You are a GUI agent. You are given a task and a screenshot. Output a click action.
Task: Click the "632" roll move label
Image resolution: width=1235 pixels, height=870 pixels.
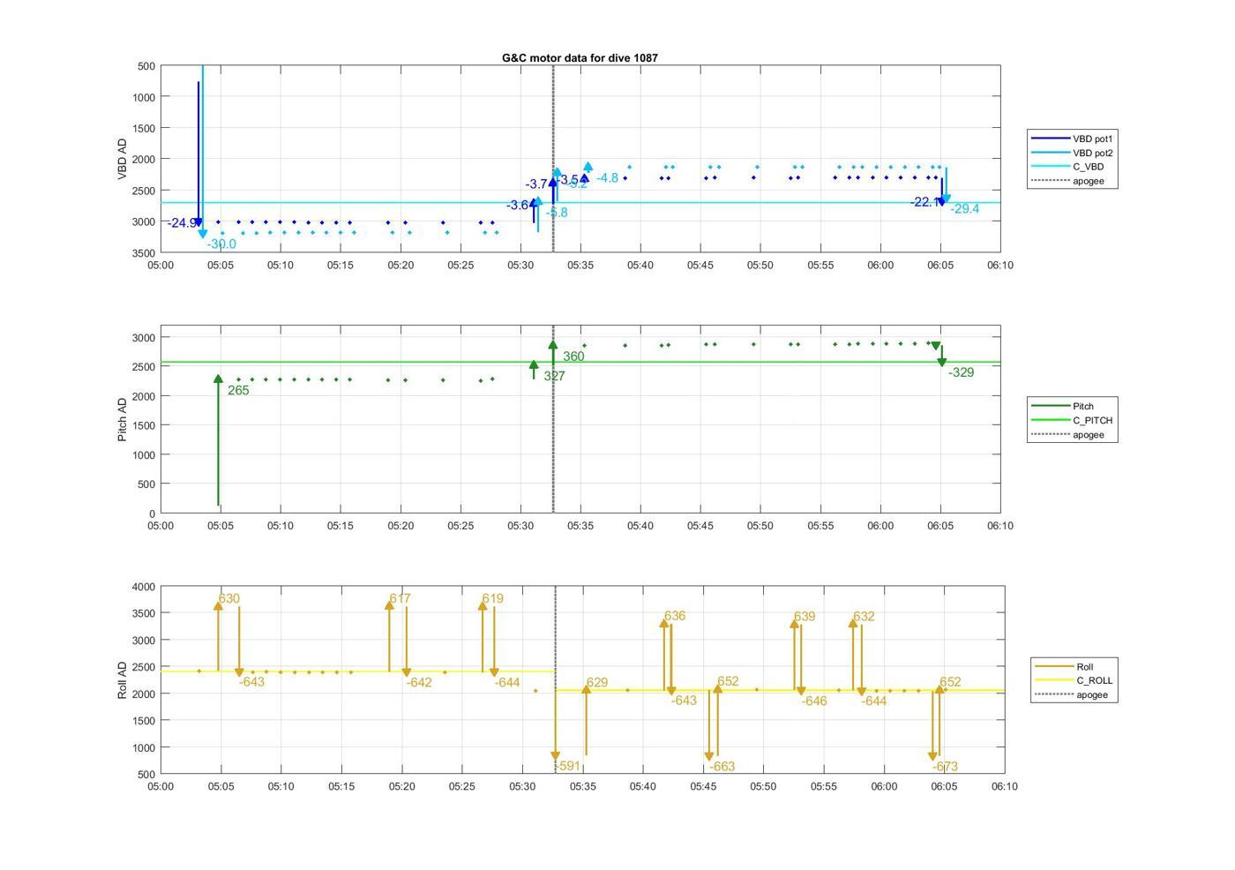point(864,617)
